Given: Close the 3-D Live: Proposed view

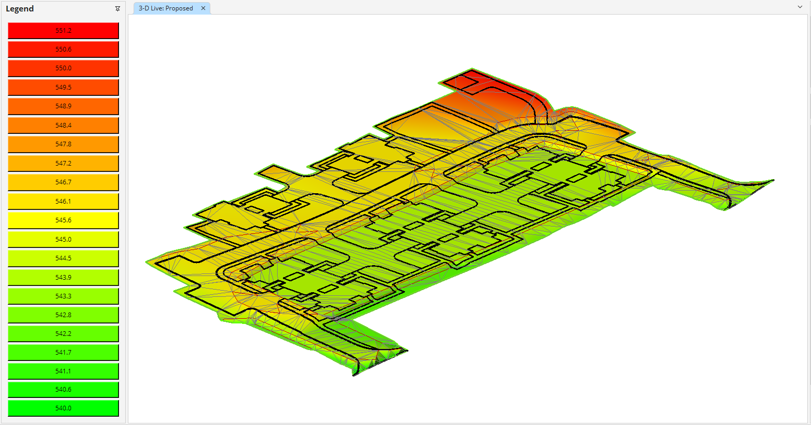Looking at the screenshot, I should tap(203, 8).
